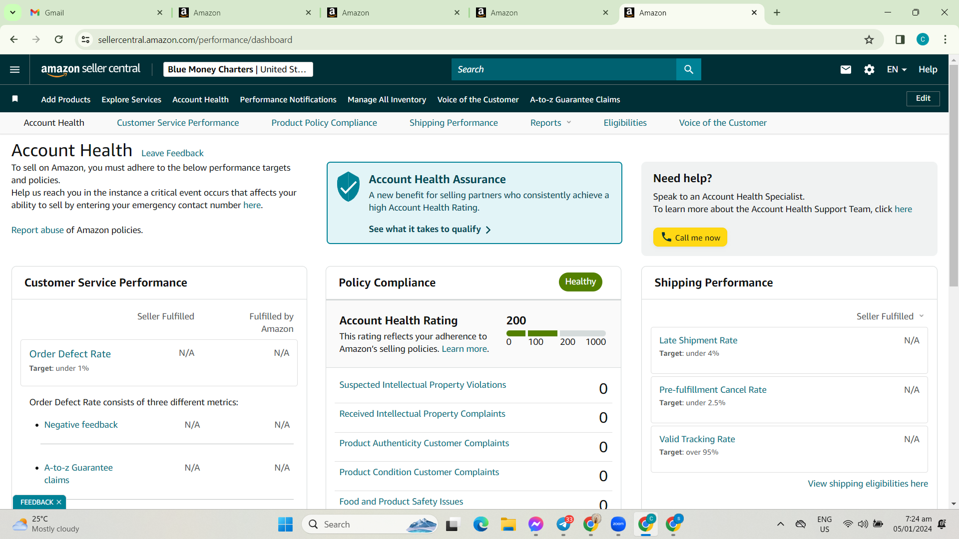Open the Voice of the Customer tab
This screenshot has width=959, height=539.
[723, 123]
